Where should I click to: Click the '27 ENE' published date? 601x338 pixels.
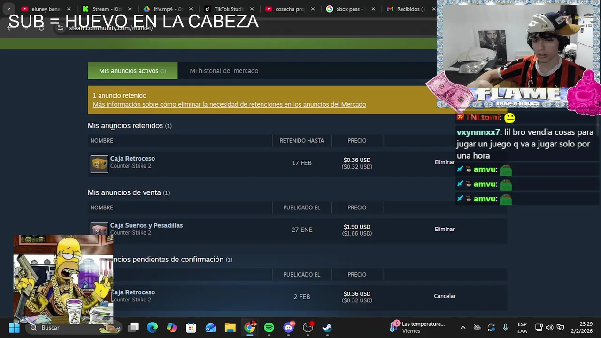[301, 230]
